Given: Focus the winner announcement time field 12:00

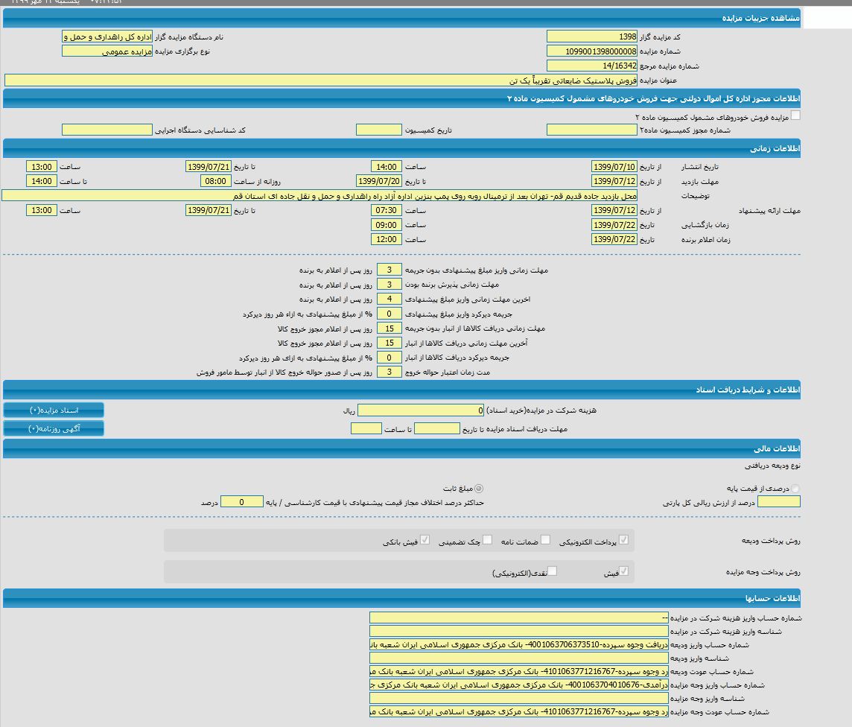Looking at the screenshot, I should [387, 239].
